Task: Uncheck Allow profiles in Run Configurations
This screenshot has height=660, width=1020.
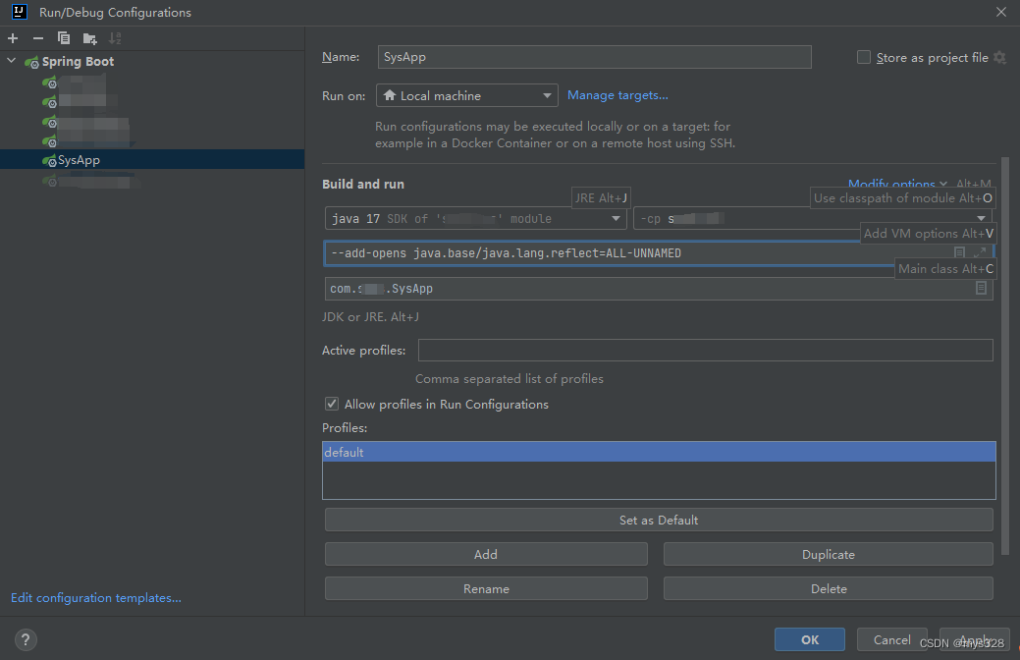Action: coord(332,405)
